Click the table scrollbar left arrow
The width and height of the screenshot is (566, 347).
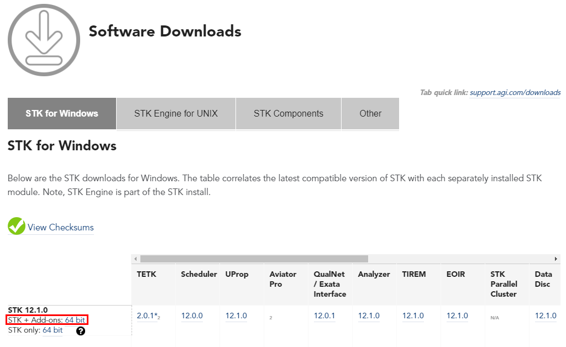click(135, 259)
